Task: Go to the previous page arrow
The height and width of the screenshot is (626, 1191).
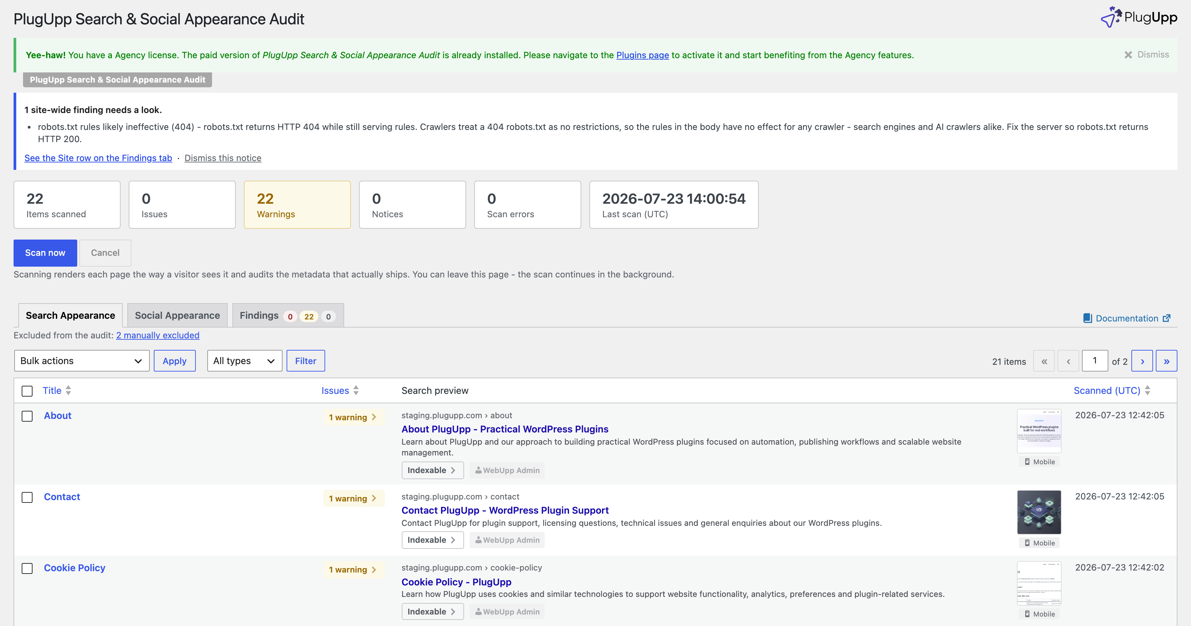Action: [x=1068, y=361]
